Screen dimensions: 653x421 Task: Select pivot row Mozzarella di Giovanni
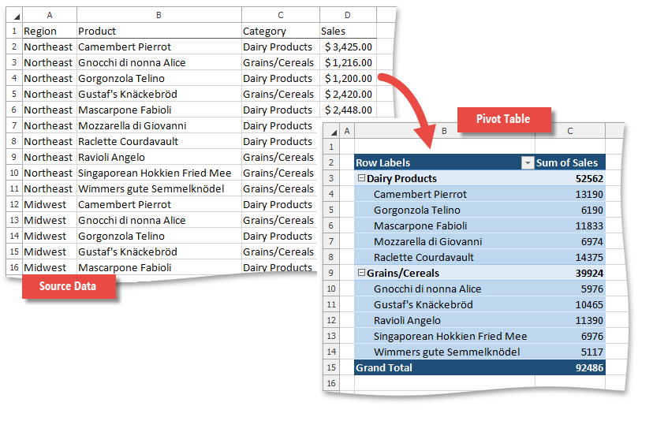click(445, 241)
